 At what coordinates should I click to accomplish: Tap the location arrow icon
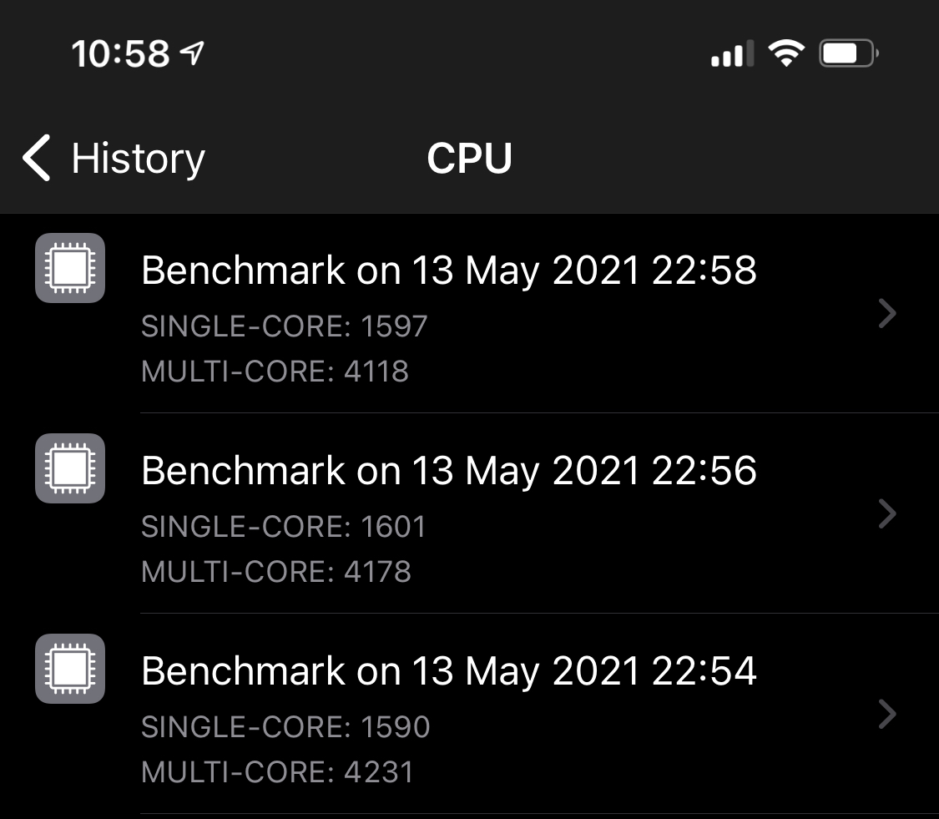(192, 54)
